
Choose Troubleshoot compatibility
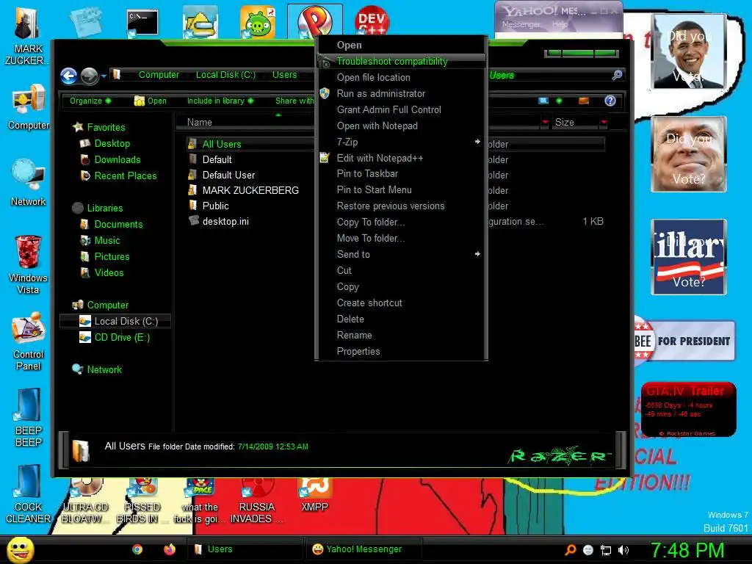(401, 62)
